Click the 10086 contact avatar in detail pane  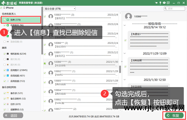pyautogui.click(x=128, y=16)
